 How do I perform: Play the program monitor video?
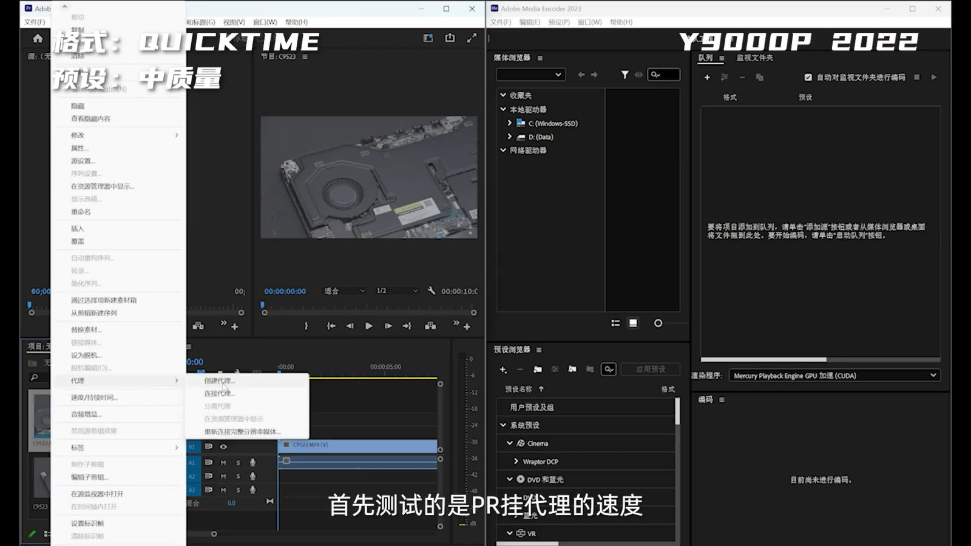pos(368,326)
